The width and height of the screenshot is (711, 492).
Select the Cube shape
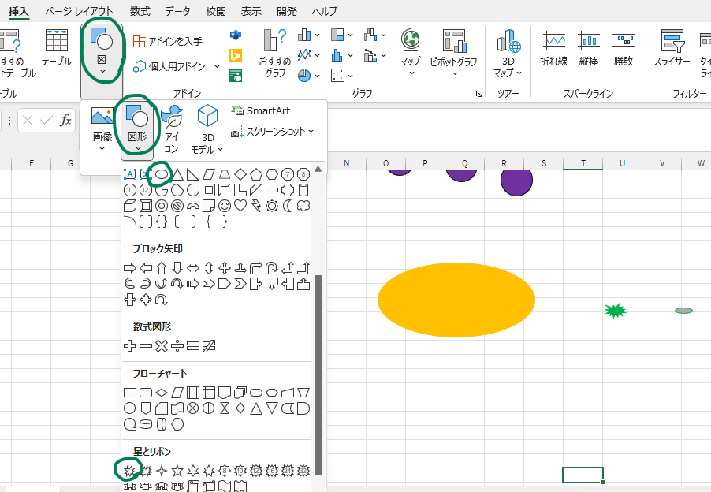click(x=130, y=206)
